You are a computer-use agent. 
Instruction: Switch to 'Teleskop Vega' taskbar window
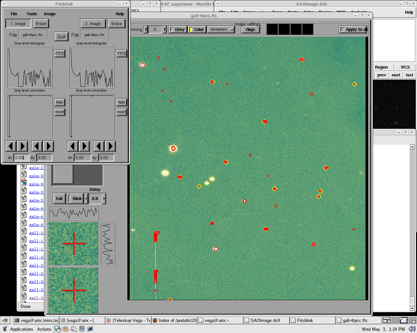(x=129, y=320)
